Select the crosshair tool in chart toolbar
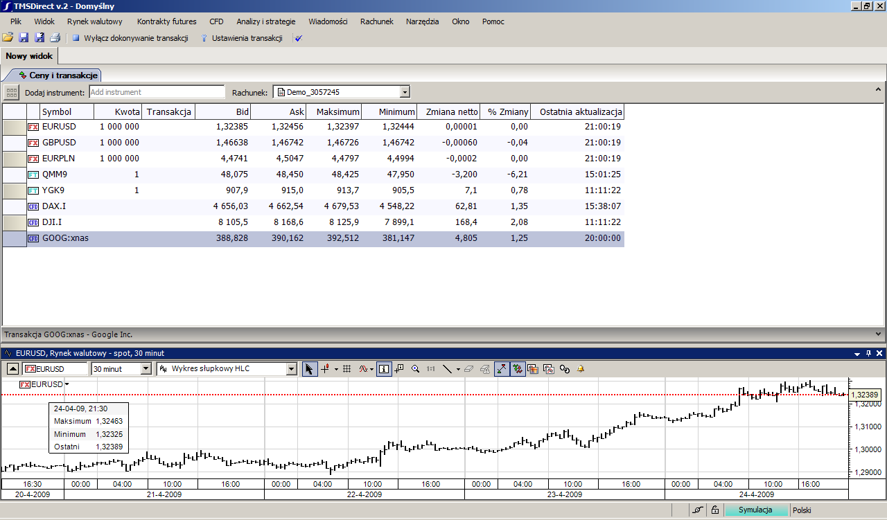 [325, 369]
